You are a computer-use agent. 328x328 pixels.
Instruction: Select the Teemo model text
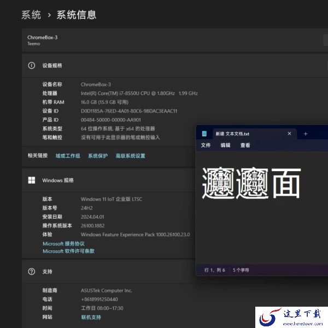[x=34, y=44]
